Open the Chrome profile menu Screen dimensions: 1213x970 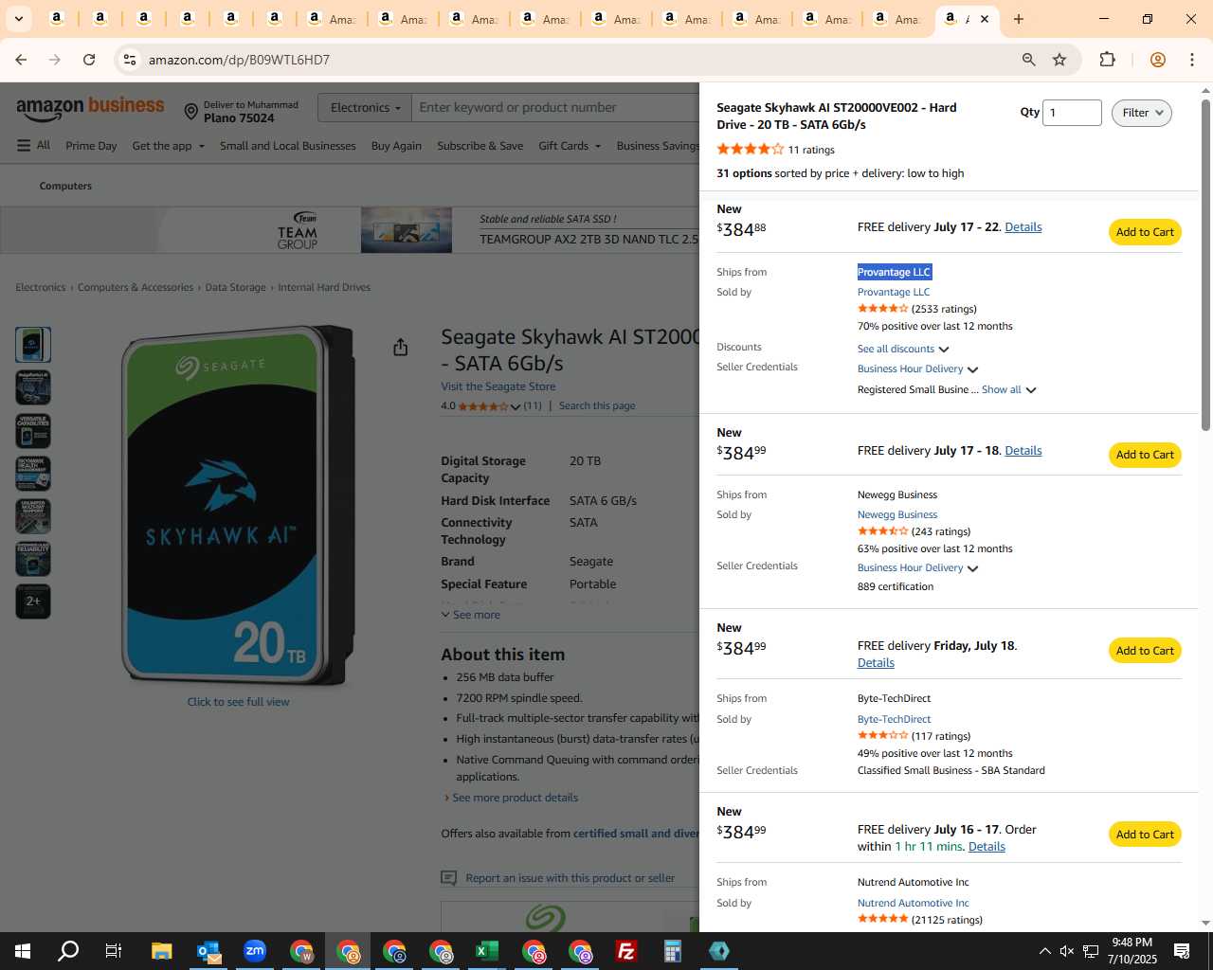(1157, 60)
